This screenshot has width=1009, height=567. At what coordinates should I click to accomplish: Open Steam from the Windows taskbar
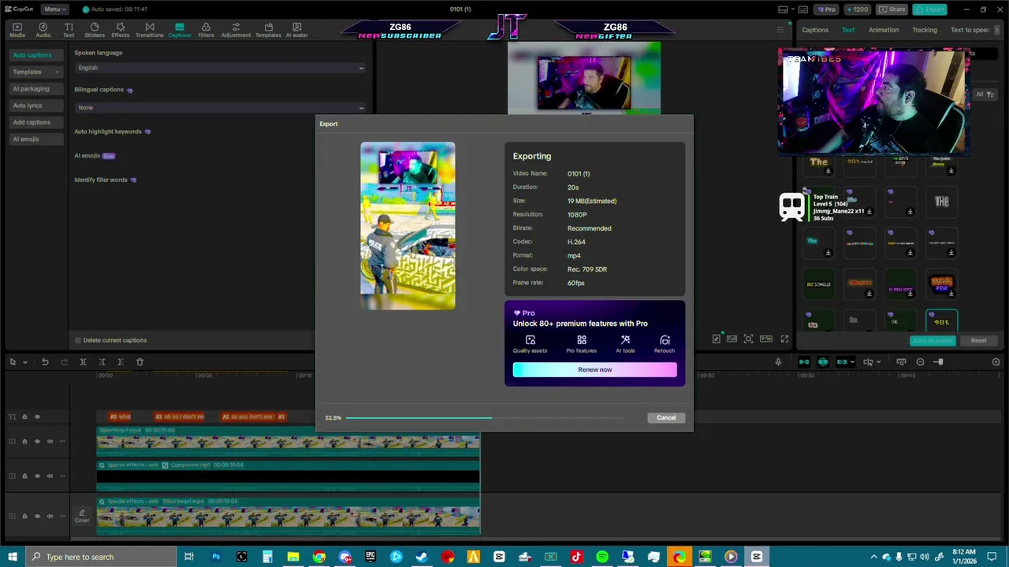click(422, 557)
